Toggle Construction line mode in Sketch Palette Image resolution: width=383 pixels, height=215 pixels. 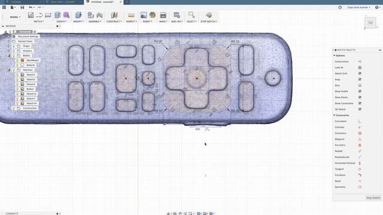(x=360, y=62)
